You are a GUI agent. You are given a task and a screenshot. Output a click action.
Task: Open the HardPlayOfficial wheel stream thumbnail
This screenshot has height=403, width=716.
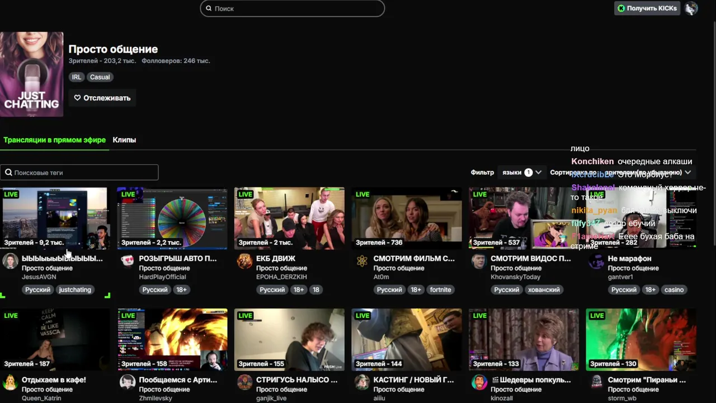coord(172,218)
